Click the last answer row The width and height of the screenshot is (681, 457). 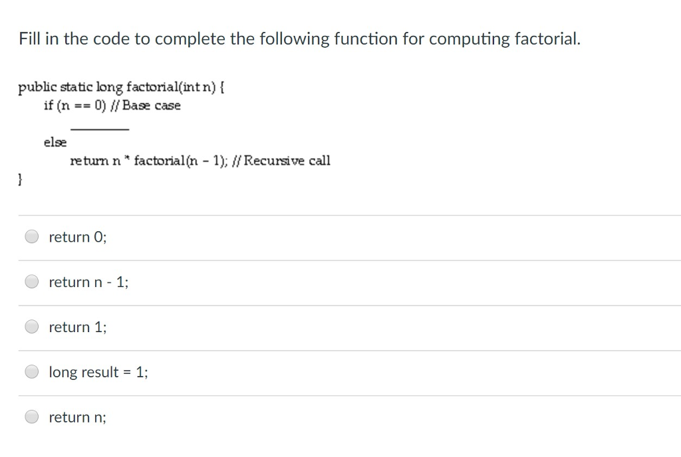pyautogui.click(x=340, y=417)
